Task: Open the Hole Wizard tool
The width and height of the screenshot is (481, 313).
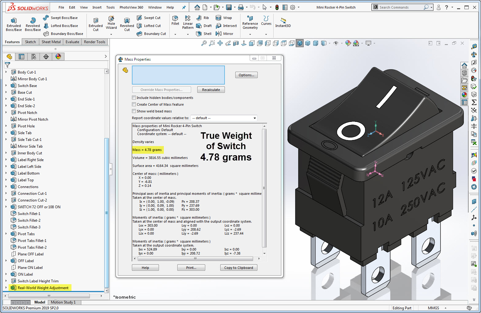Action: point(111,23)
